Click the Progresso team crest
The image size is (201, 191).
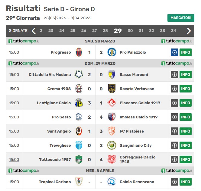pos(79,52)
